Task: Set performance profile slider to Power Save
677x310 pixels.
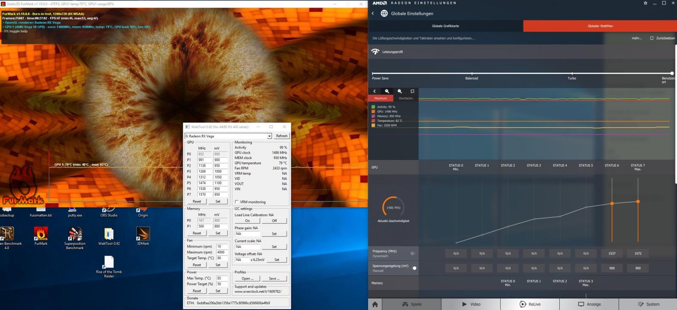Action: point(372,74)
